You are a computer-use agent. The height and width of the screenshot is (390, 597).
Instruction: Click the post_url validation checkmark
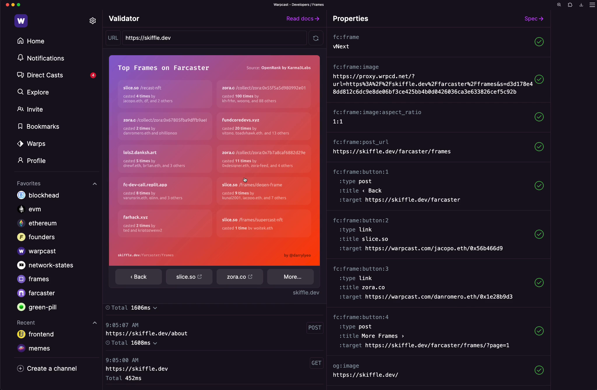click(539, 147)
